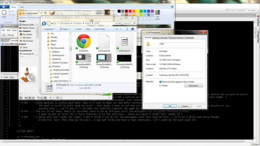Switch to Security tab in Properties

[164, 38]
